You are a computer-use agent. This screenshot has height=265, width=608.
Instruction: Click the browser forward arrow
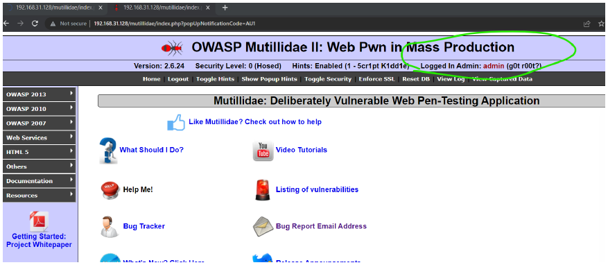(x=20, y=24)
